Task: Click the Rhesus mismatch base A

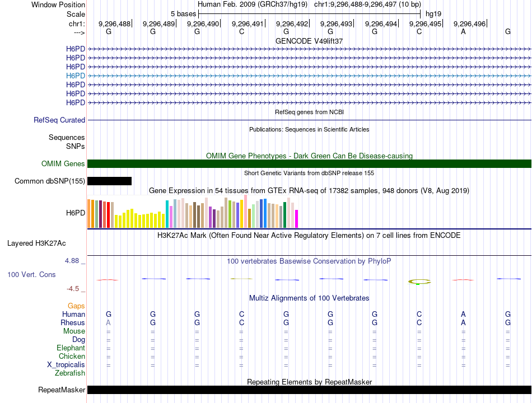Action: pos(109,323)
